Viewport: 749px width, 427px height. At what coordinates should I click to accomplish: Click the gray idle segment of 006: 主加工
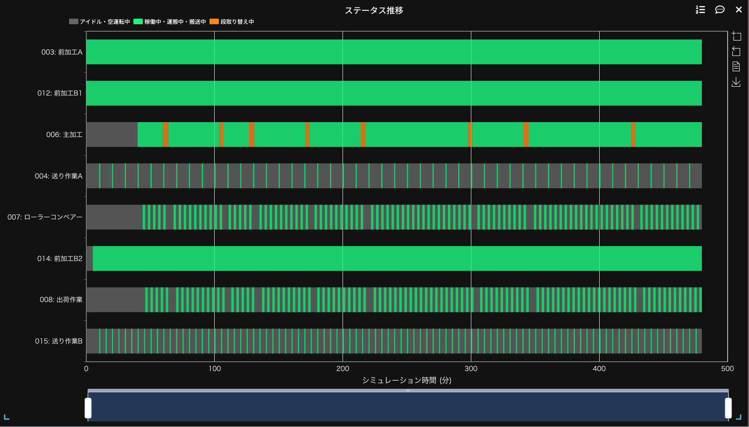click(112, 135)
